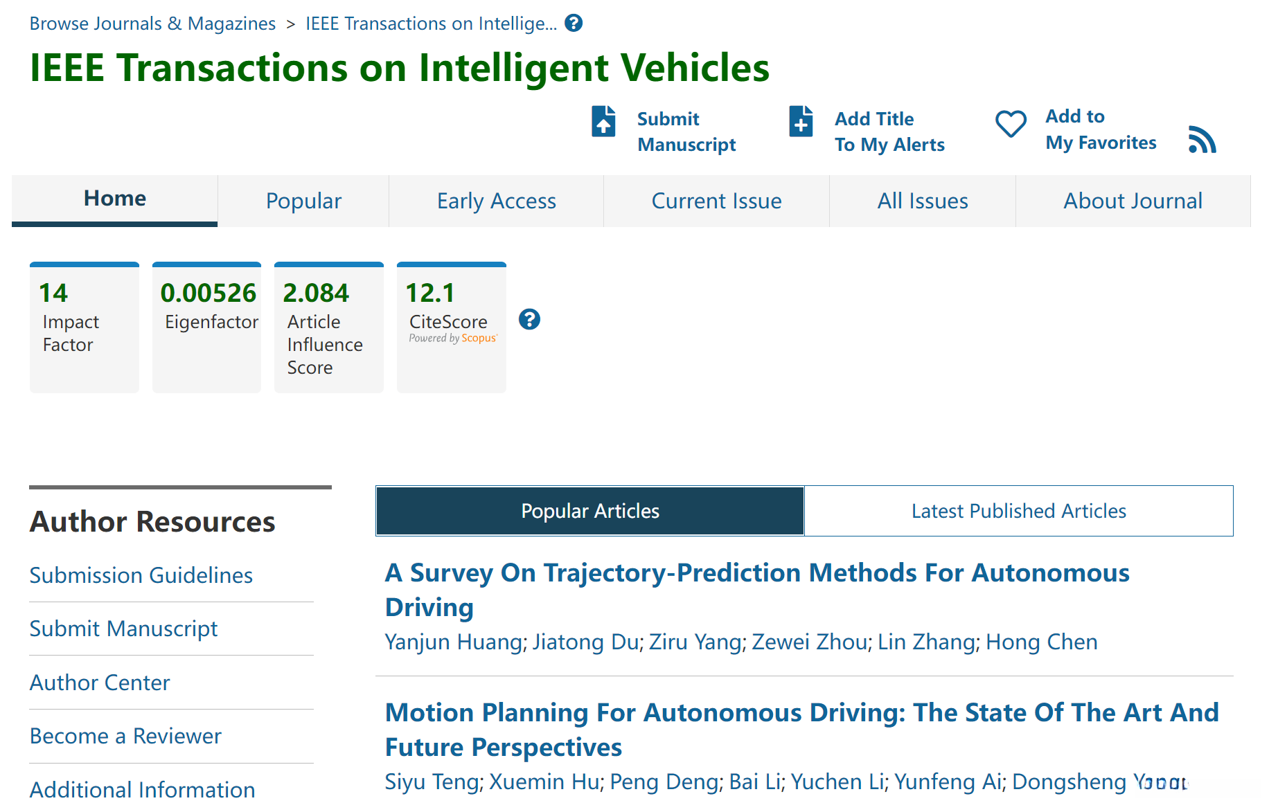This screenshot has height=803, width=1269.
Task: Click the metrics help question mark icon
Action: click(x=529, y=319)
